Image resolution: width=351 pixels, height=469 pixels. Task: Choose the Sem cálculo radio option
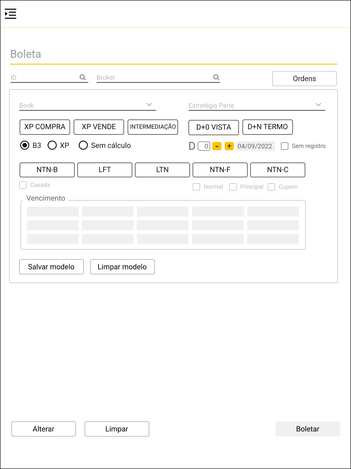pyautogui.click(x=83, y=145)
